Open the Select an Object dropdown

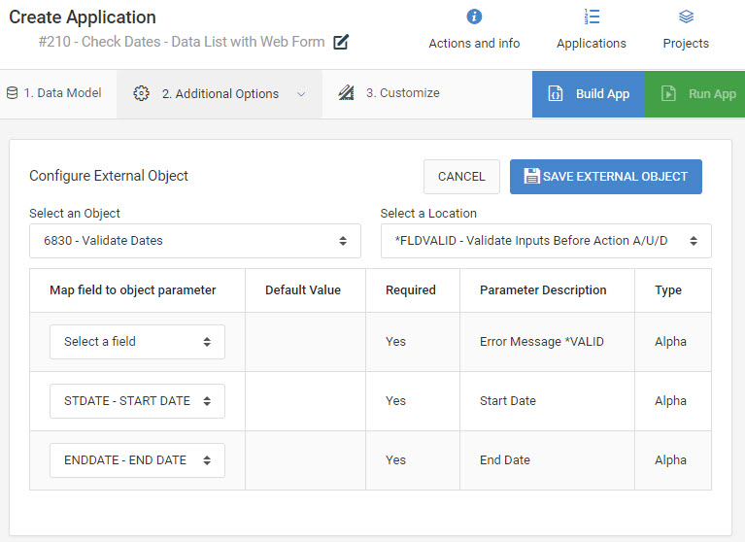click(195, 241)
